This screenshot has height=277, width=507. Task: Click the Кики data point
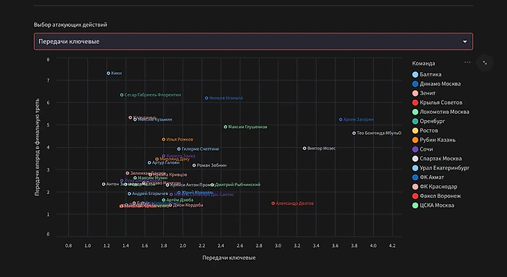click(108, 74)
